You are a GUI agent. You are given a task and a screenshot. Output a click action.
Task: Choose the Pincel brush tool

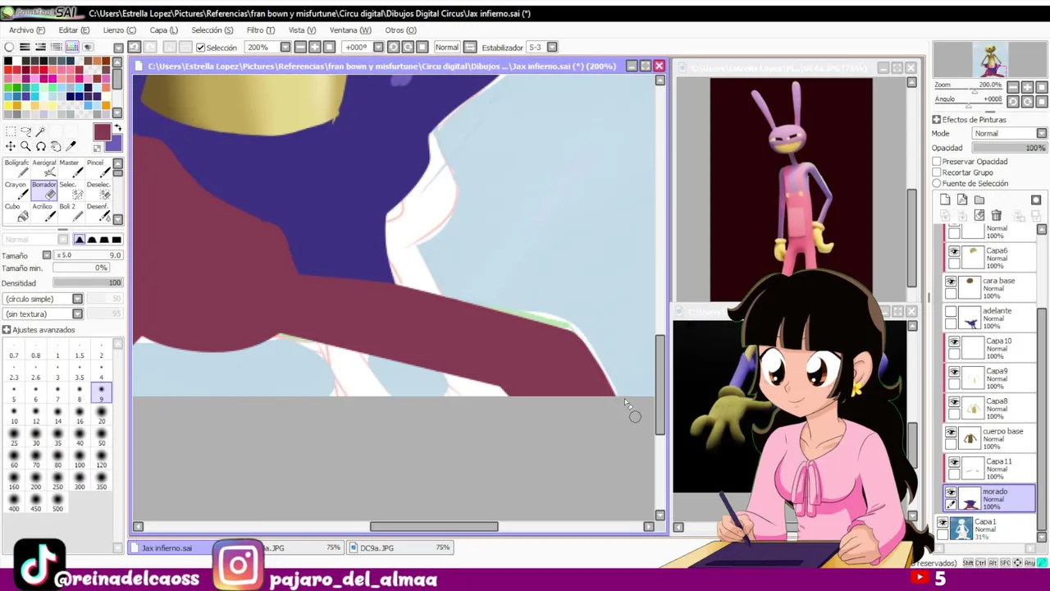(97, 167)
